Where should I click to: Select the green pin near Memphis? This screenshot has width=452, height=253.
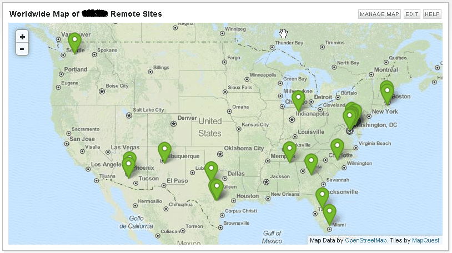289,152
